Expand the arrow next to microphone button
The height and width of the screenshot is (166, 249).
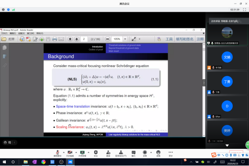[63, 153]
